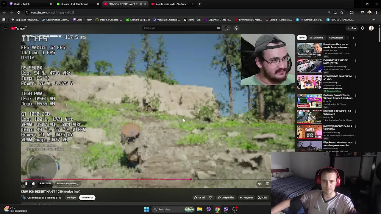
Task: Open the tab search dropdown arrow
Action: click(x=4, y=4)
